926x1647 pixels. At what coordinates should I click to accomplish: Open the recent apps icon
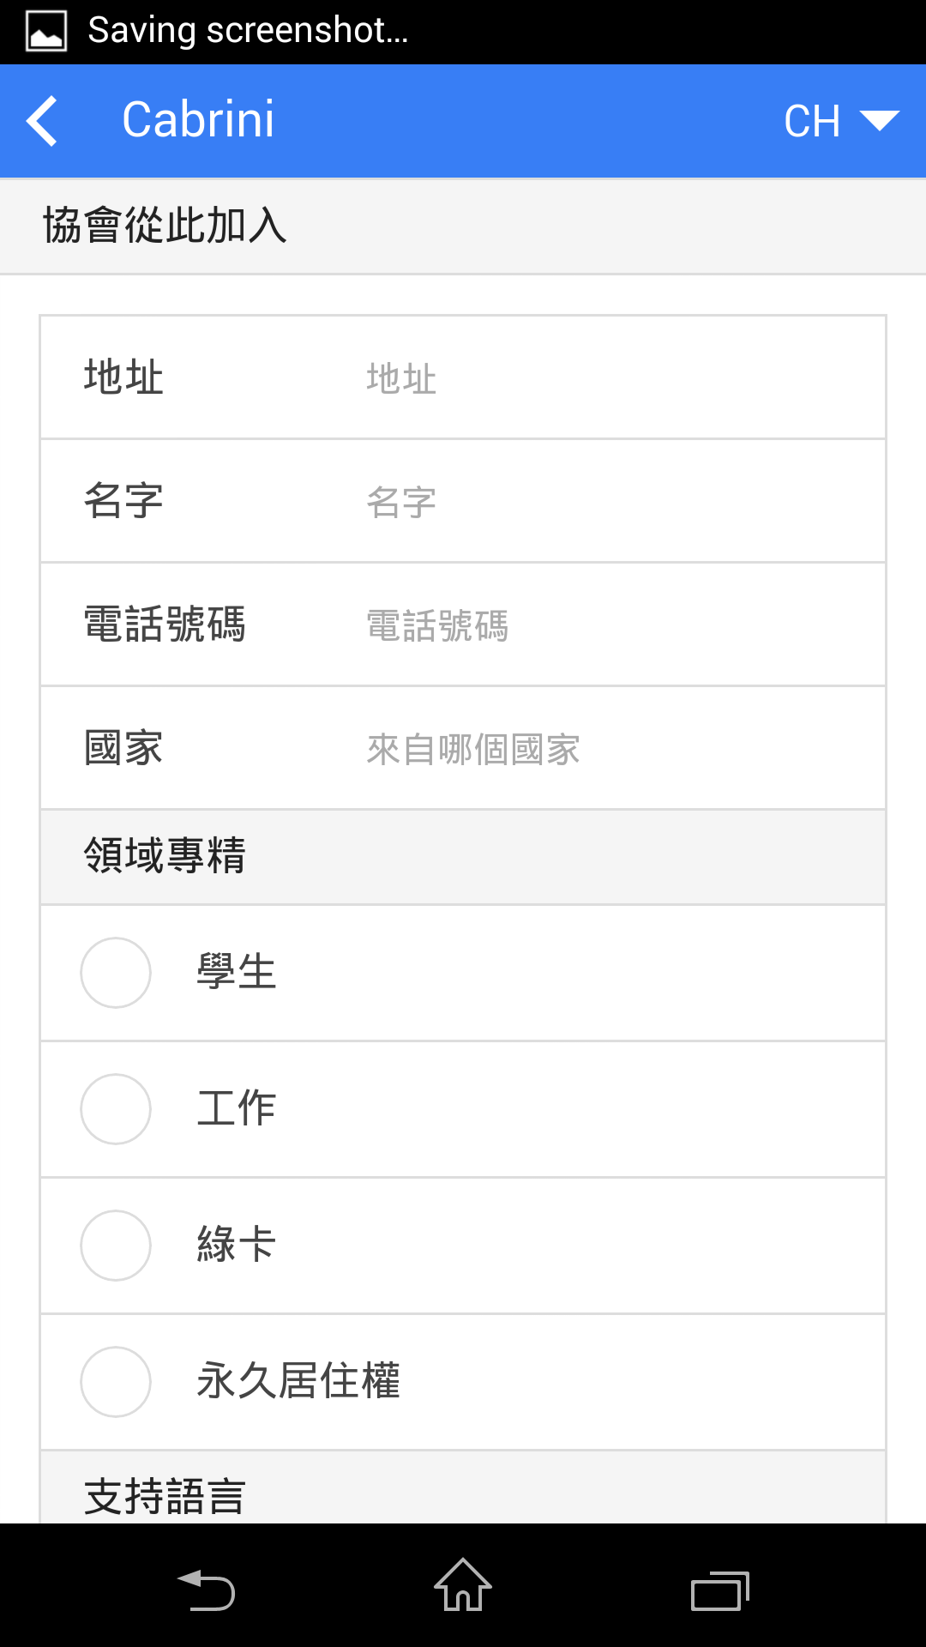[720, 1591]
